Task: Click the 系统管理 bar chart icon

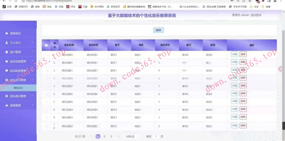Action: click(x=7, y=105)
